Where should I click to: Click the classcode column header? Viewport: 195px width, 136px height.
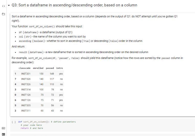point(25,68)
